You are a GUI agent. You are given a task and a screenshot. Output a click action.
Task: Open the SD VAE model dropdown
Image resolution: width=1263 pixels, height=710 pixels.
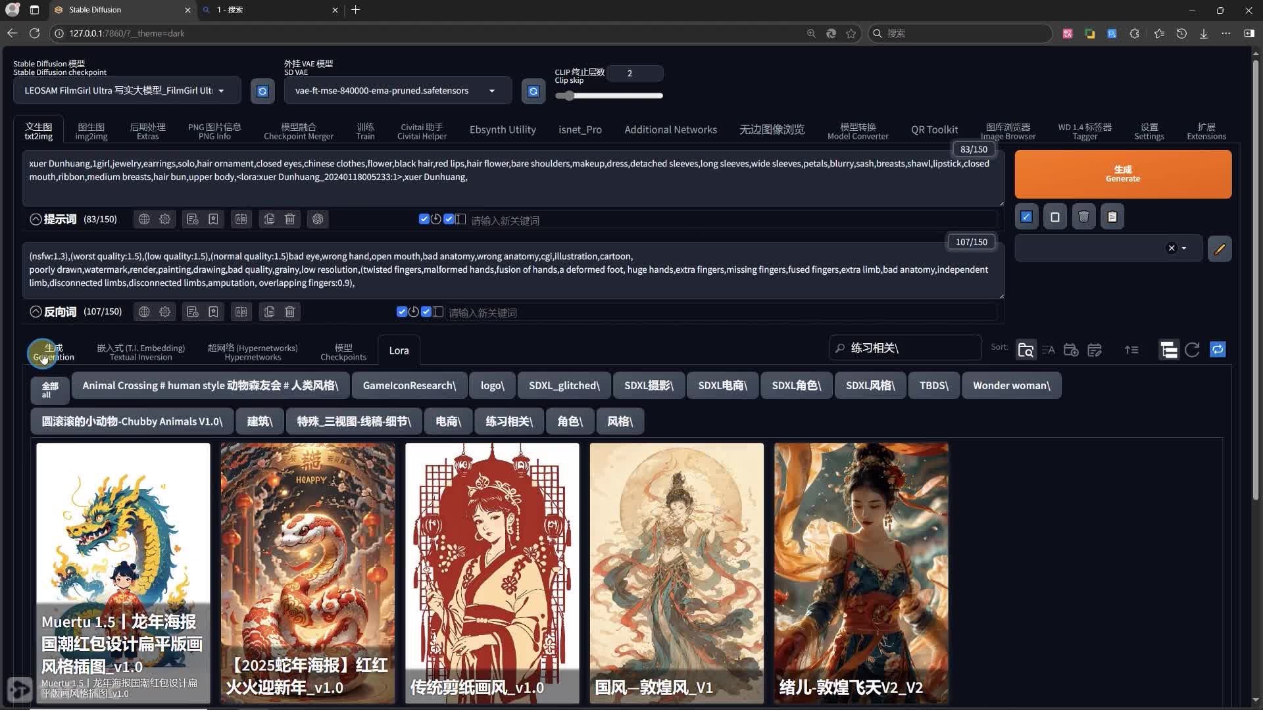(397, 91)
